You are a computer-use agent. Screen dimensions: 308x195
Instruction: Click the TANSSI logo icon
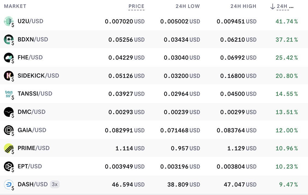point(8,94)
